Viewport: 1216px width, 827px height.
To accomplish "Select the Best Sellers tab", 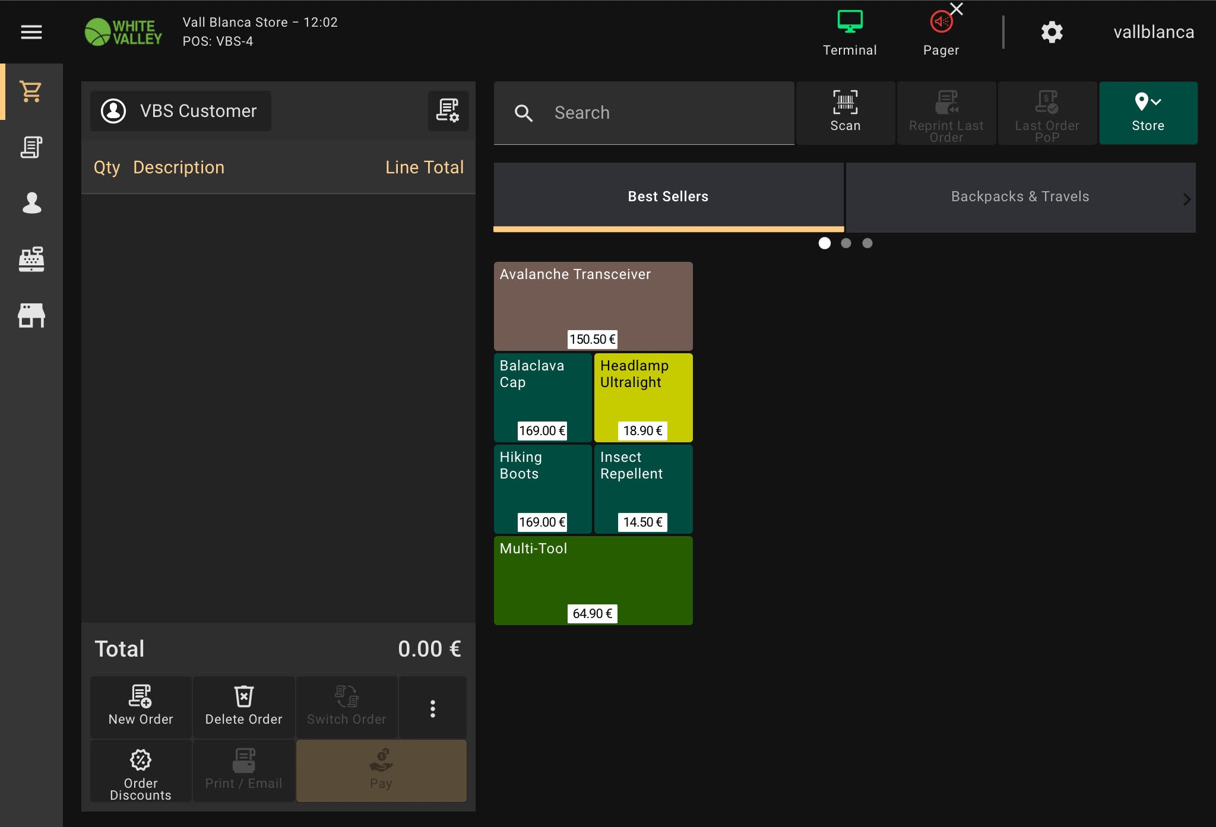I will [668, 197].
